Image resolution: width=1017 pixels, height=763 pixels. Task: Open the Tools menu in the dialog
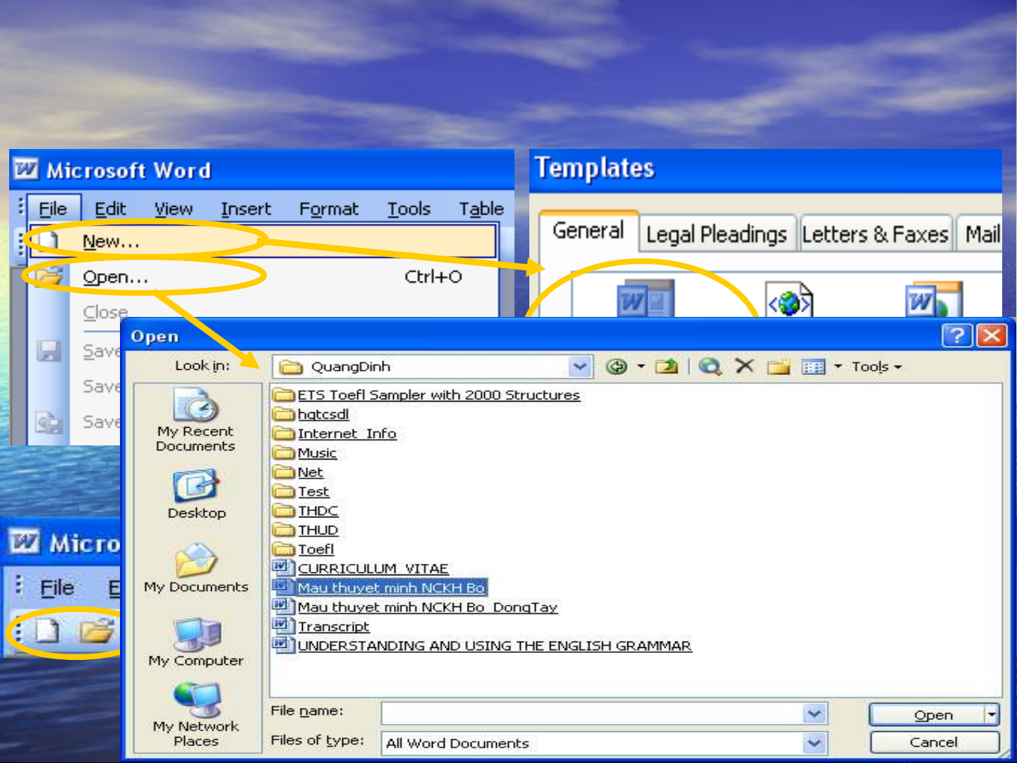(x=876, y=366)
